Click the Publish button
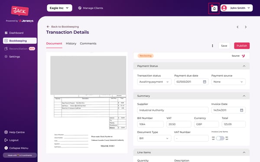This screenshot has height=162, width=260. click(242, 46)
